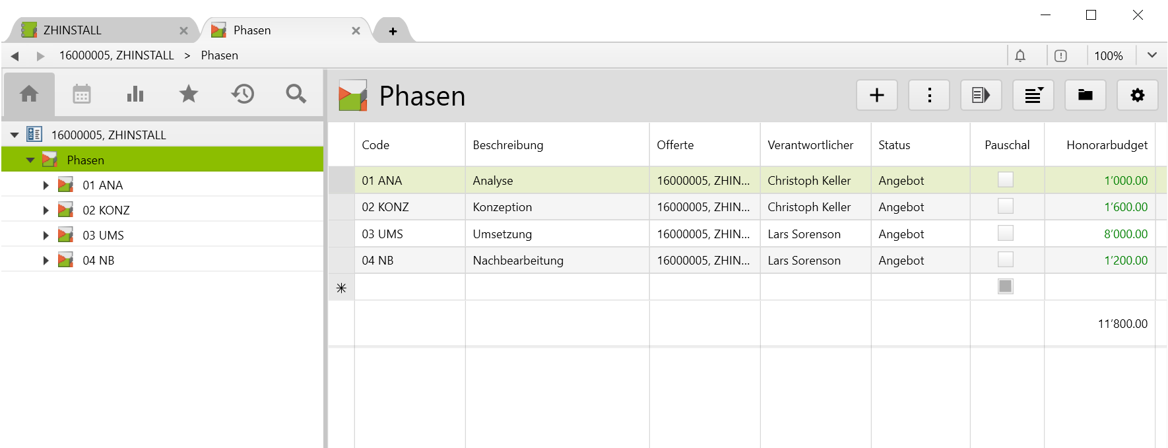1168x448 pixels.
Task: Open the folder icon in Phasen toolbar
Action: tap(1085, 96)
